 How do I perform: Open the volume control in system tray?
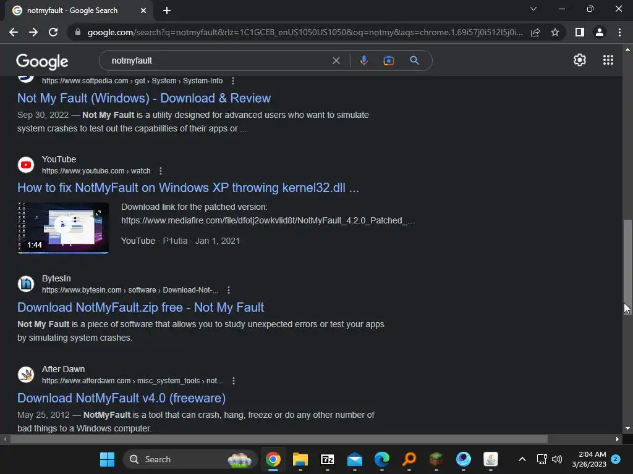coord(557,459)
